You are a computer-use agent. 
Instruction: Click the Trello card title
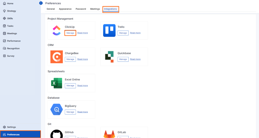pos(121,27)
